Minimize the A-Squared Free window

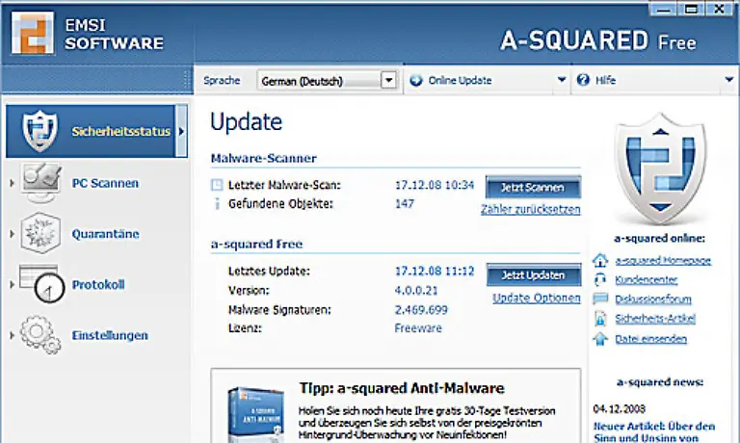(x=663, y=9)
